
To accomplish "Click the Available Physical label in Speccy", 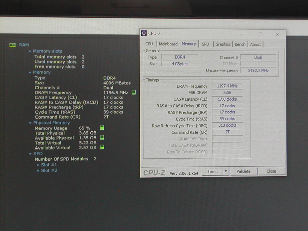I will point(54,138).
